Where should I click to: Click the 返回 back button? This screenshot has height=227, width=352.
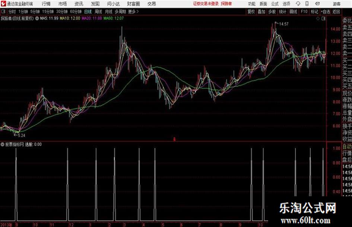click(336, 12)
